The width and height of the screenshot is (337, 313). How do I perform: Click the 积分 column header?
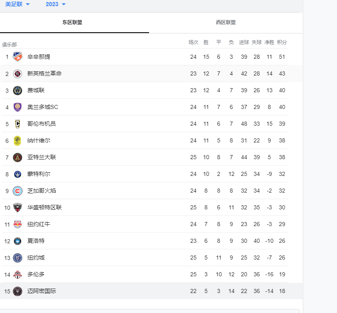pos(282,42)
